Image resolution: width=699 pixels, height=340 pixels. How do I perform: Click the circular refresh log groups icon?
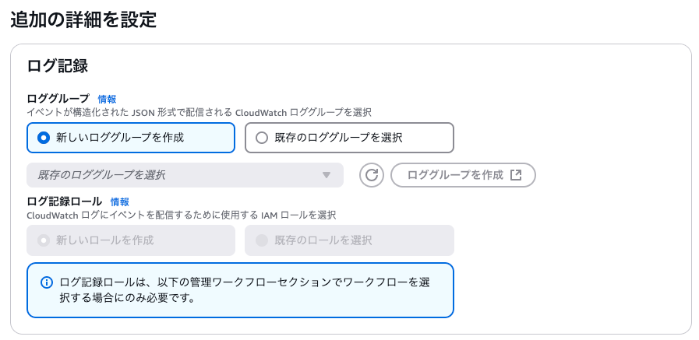[372, 175]
